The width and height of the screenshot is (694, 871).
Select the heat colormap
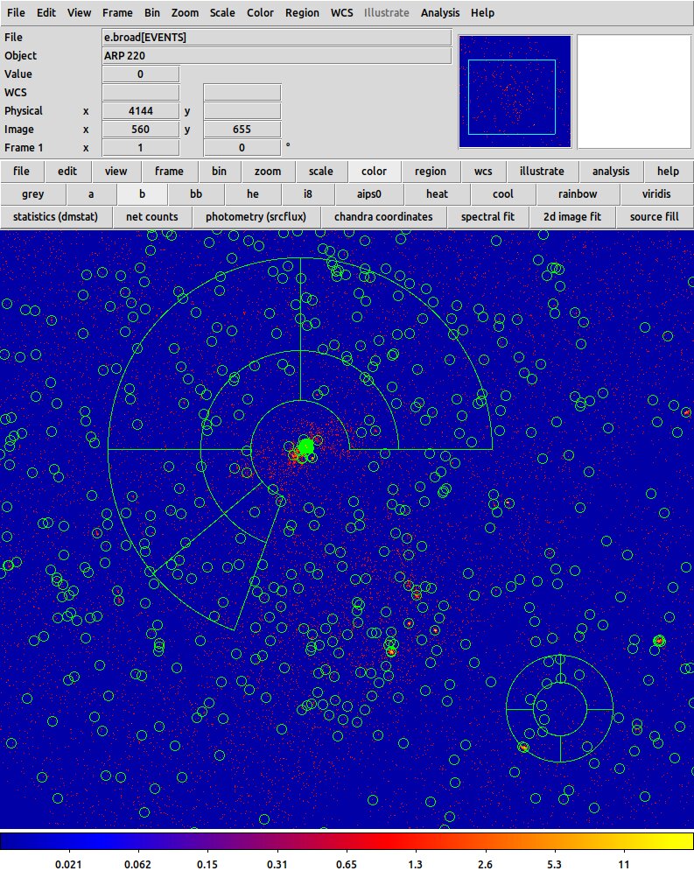tap(437, 193)
